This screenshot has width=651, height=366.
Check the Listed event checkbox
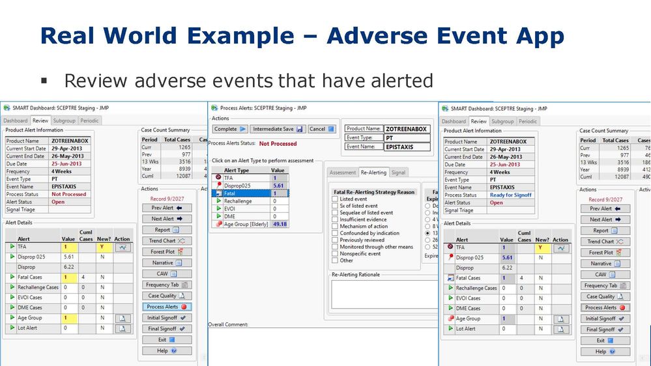click(335, 199)
